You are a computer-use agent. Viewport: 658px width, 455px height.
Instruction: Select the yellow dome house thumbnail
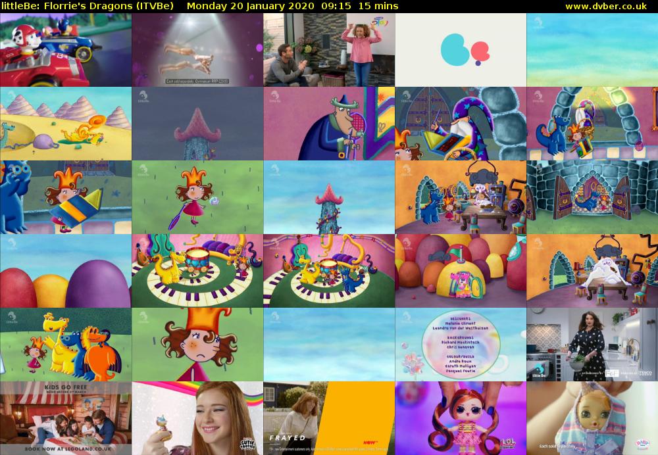click(x=461, y=271)
